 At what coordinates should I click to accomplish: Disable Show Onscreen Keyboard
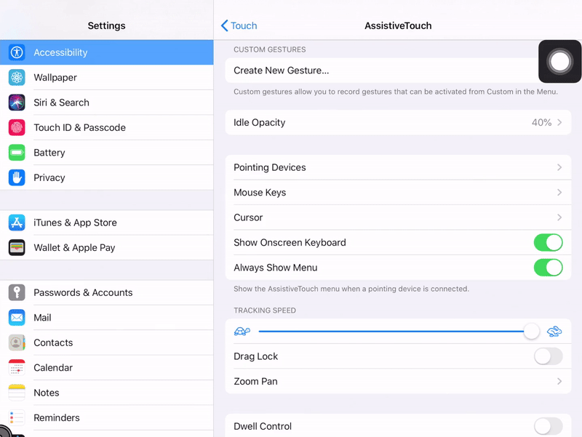click(549, 242)
